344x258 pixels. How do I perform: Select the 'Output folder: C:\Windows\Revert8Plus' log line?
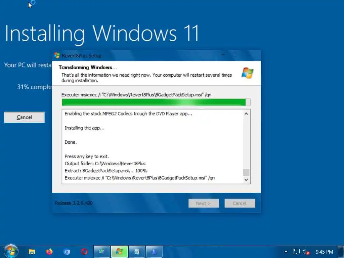coord(105,164)
